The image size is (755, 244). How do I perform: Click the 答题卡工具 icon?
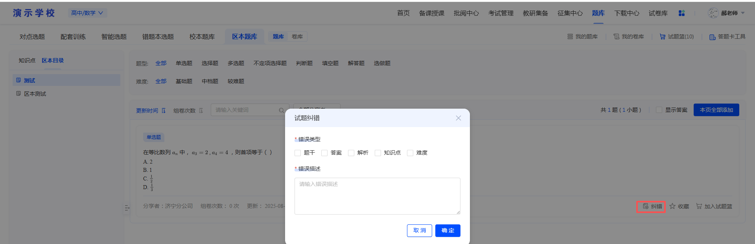click(712, 37)
